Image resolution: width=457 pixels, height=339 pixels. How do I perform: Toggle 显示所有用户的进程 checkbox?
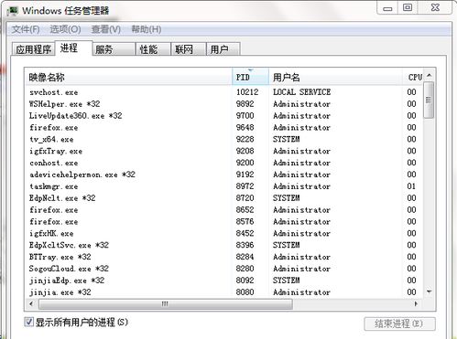point(29,322)
